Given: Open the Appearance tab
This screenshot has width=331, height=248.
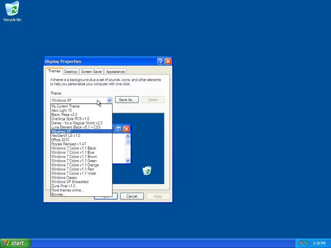Looking at the screenshot, I should tap(115, 72).
